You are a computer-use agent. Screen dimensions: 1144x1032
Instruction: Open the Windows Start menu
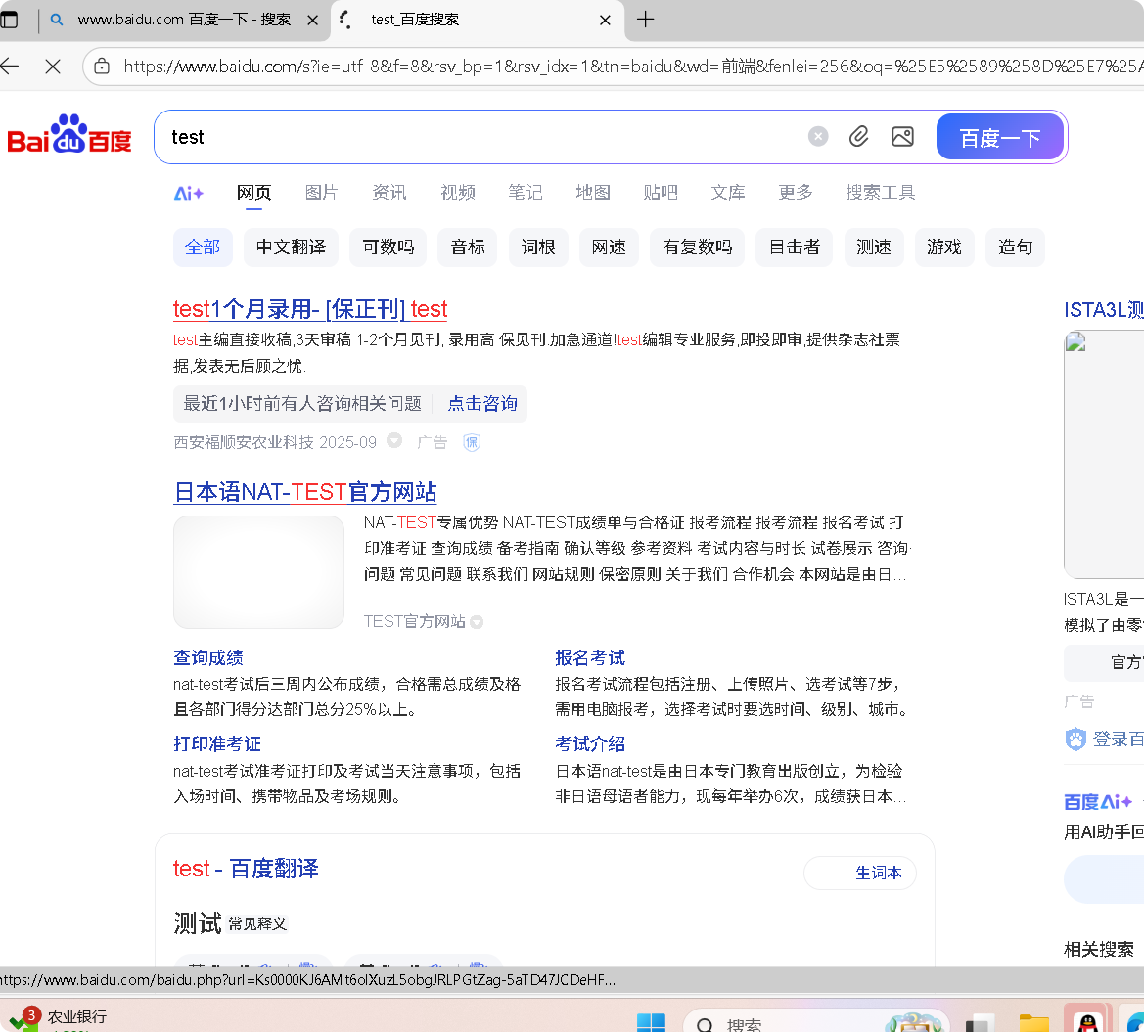click(x=651, y=1023)
